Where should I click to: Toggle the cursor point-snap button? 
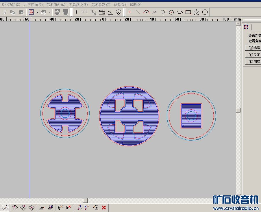pos(60,207)
